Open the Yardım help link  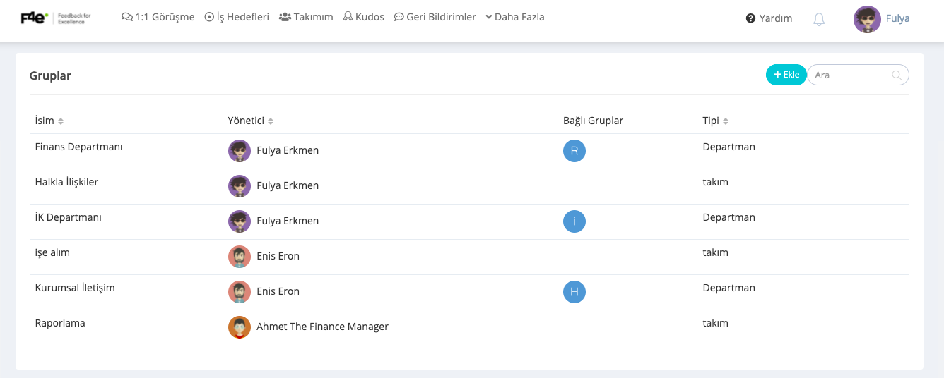click(x=769, y=18)
